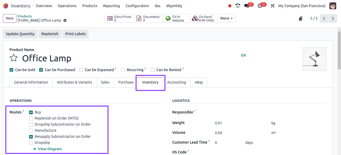The height and width of the screenshot is (155, 341).
Task: Click help mark next to Can be Rented
Action: [x=183, y=69]
